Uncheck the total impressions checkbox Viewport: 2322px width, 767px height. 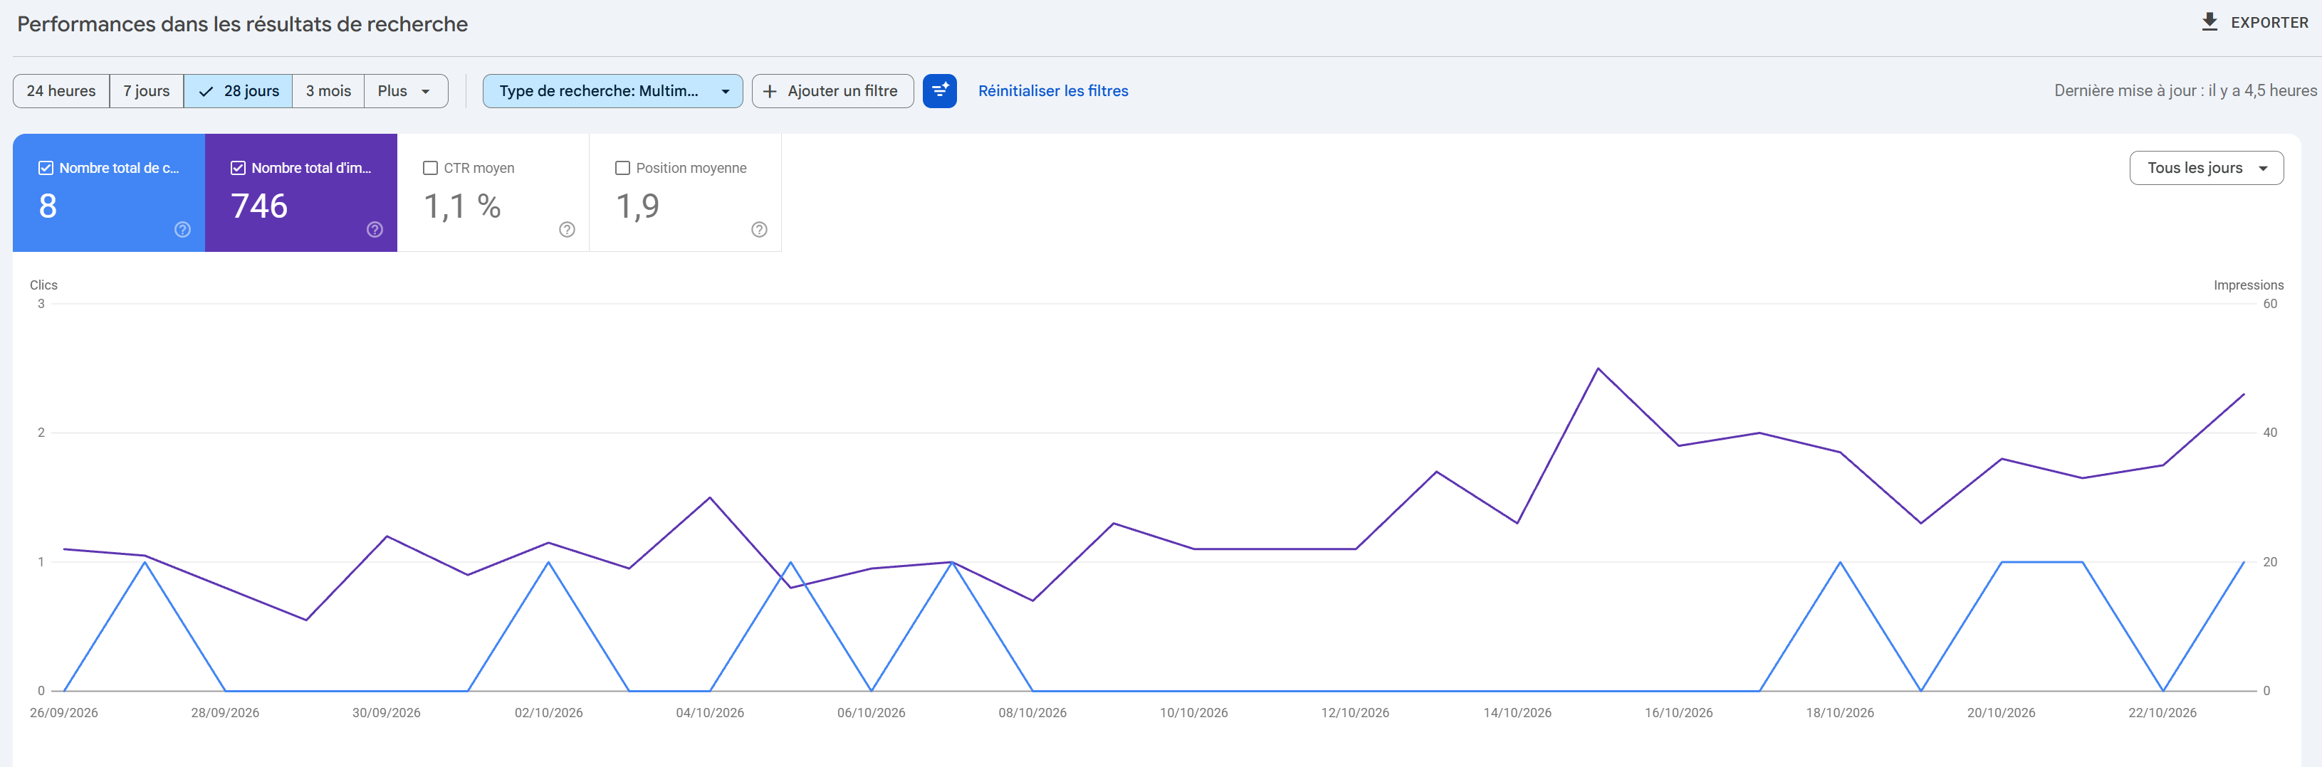click(x=238, y=169)
